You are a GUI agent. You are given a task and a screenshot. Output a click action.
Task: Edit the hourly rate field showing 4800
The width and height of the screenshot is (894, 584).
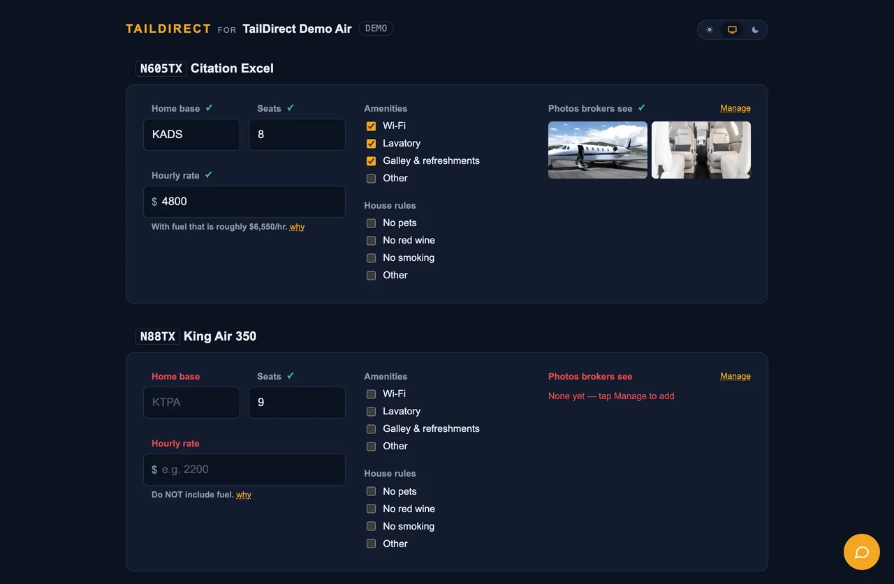244,202
